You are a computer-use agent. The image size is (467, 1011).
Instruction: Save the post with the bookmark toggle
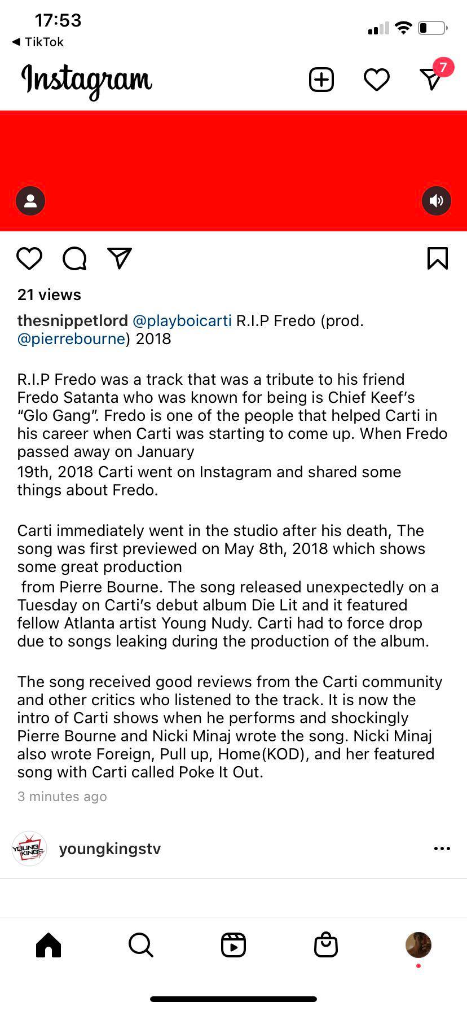click(x=438, y=258)
